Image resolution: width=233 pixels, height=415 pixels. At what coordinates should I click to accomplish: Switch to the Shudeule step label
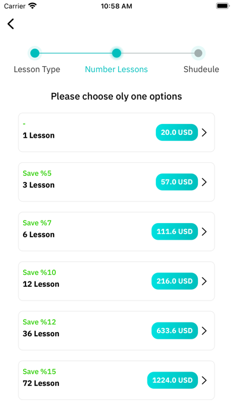tap(201, 69)
